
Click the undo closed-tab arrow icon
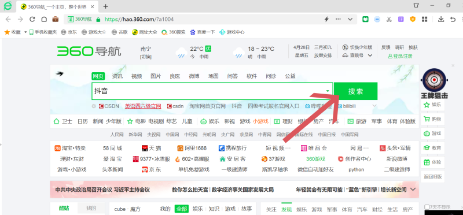point(453,20)
